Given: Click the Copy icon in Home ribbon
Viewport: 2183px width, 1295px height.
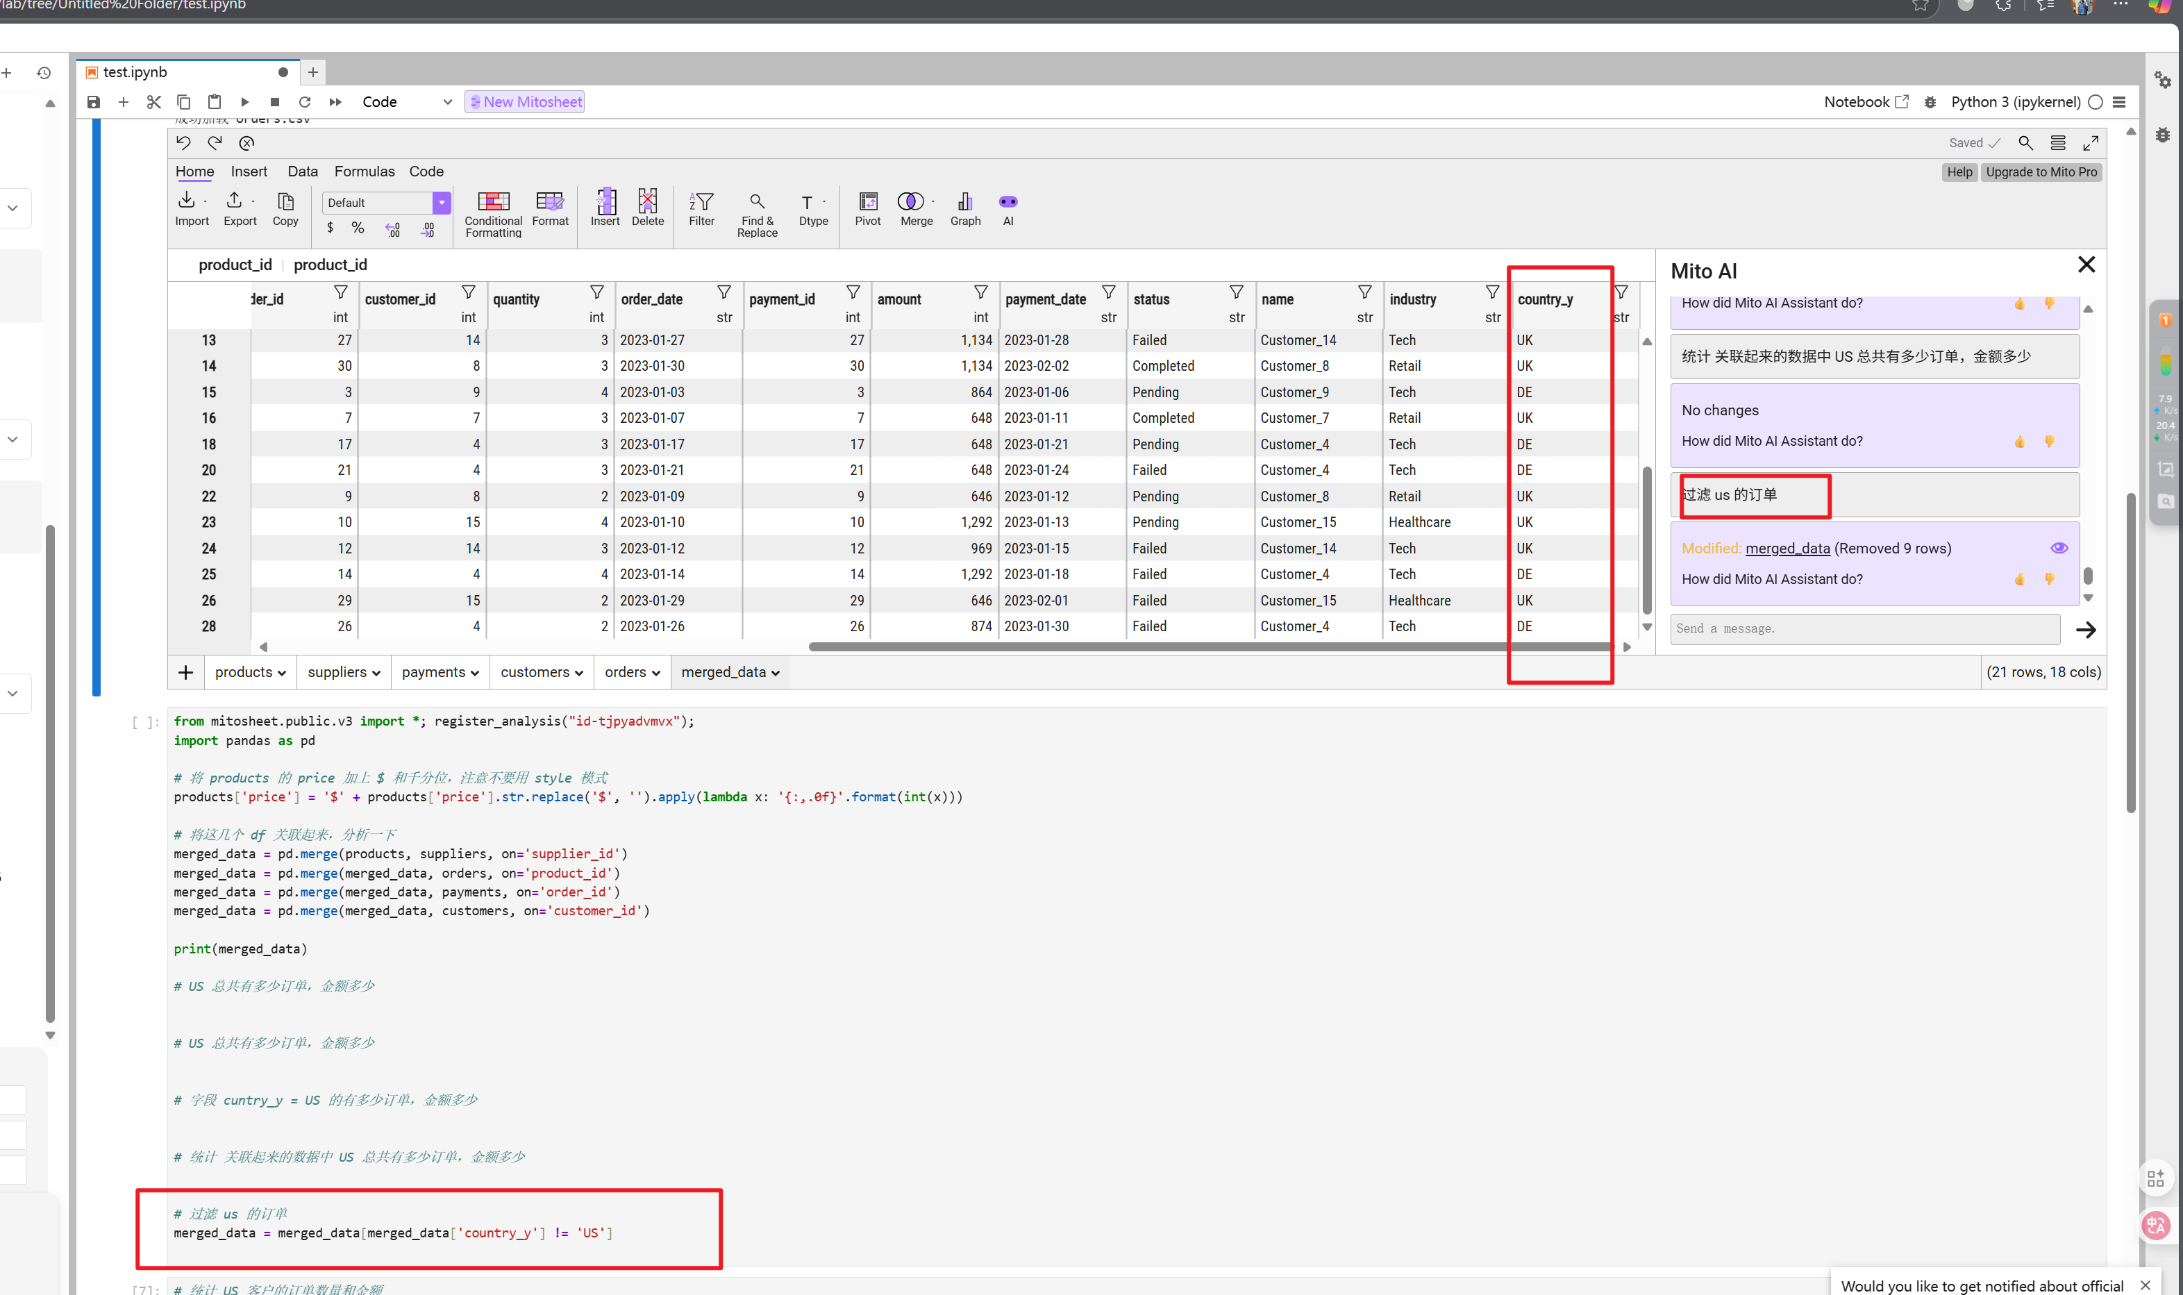Looking at the screenshot, I should pyautogui.click(x=285, y=210).
